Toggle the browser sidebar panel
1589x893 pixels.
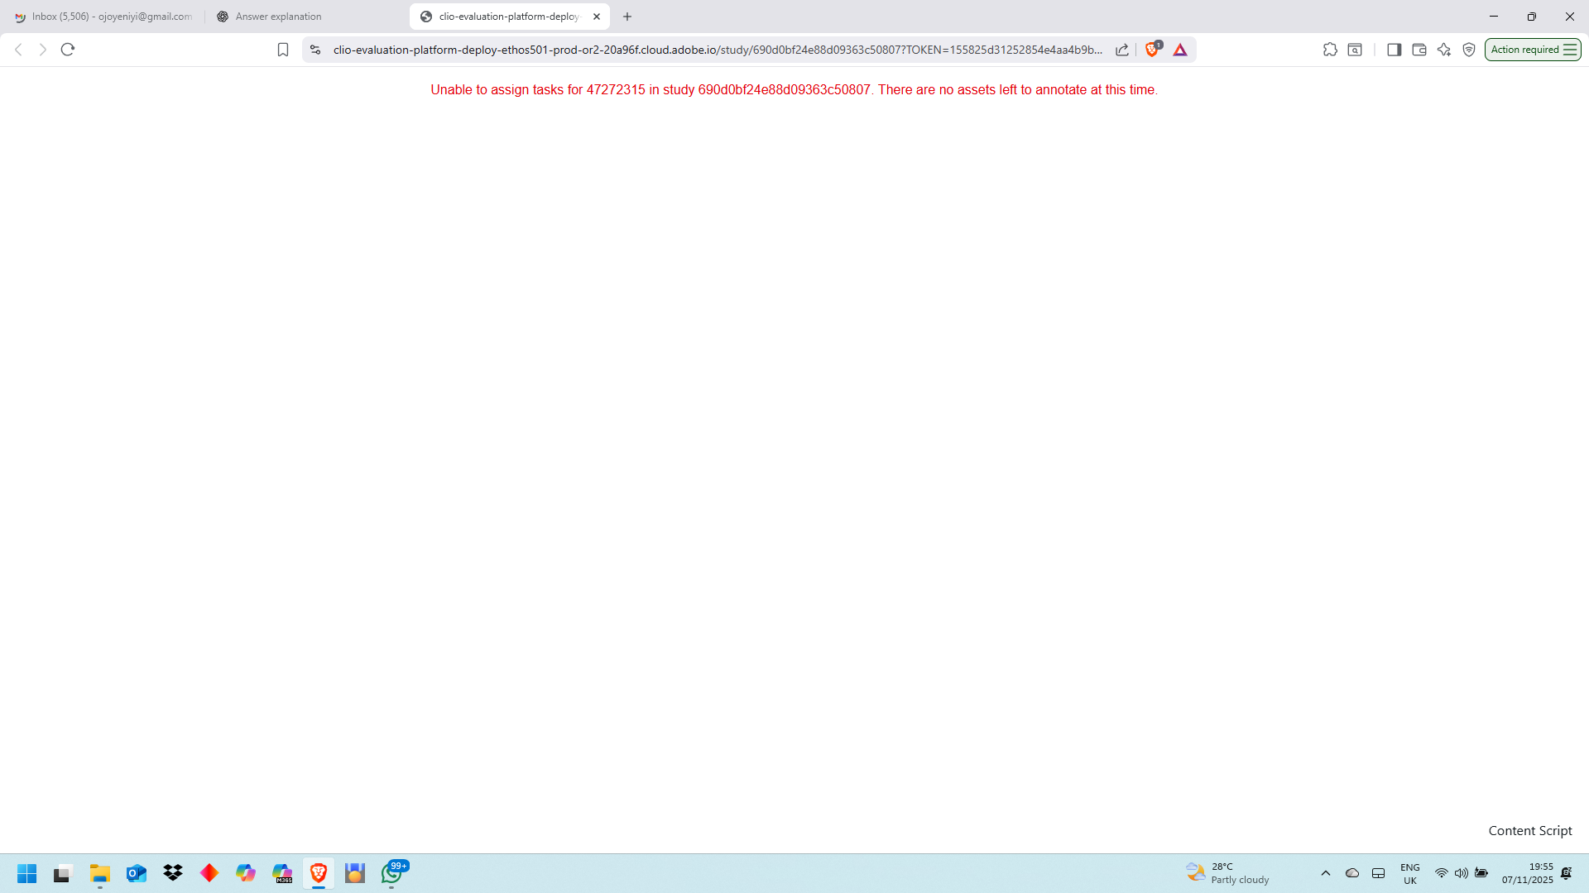click(x=1394, y=50)
